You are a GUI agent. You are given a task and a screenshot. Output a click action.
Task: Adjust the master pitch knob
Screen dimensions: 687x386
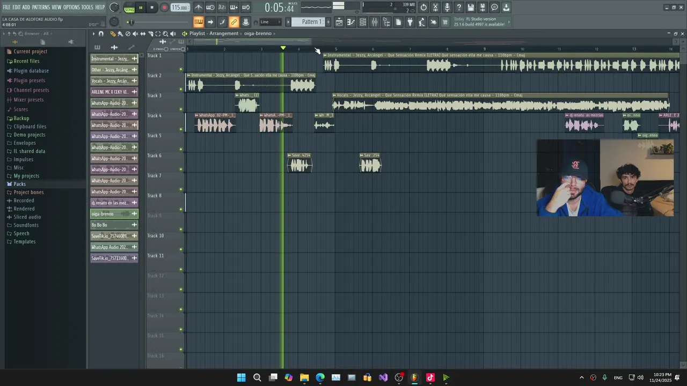(114, 22)
